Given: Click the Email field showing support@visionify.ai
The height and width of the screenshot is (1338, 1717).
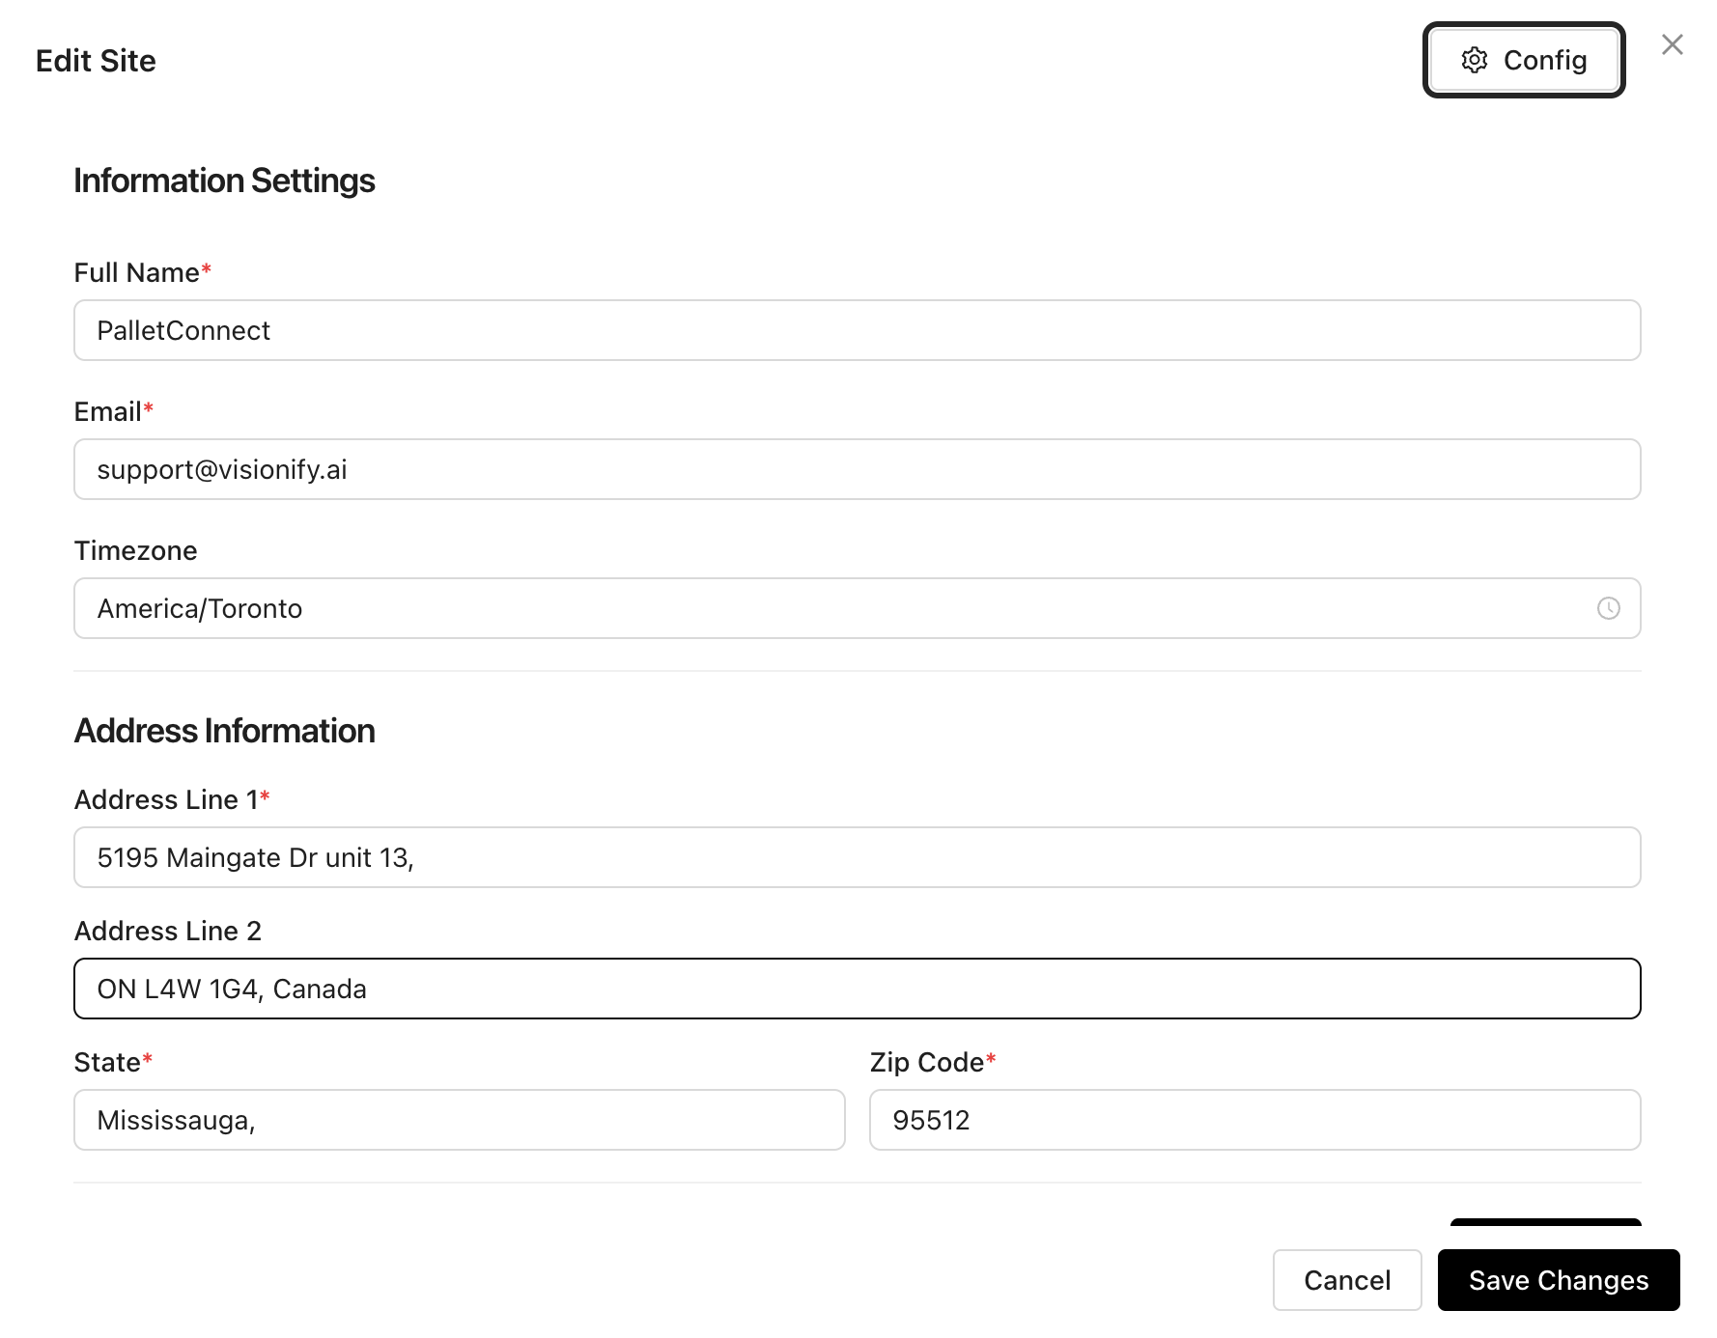Looking at the screenshot, I should point(857,469).
